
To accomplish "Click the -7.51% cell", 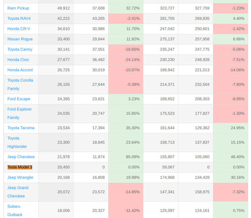I will pyautogui.click(x=231, y=60).
